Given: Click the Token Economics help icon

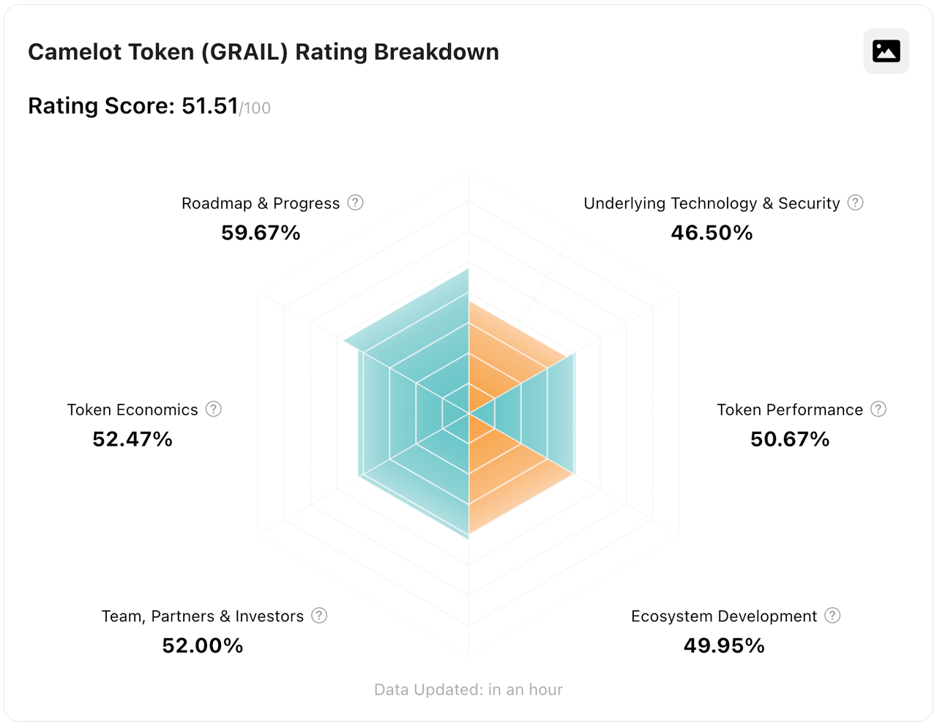Looking at the screenshot, I should (213, 409).
